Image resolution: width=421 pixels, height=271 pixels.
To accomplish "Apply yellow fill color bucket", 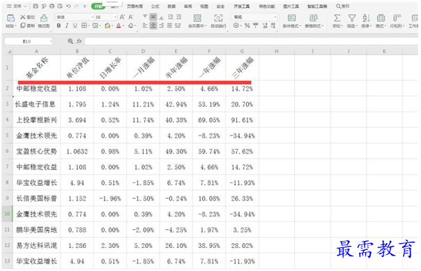I will [107, 26].
